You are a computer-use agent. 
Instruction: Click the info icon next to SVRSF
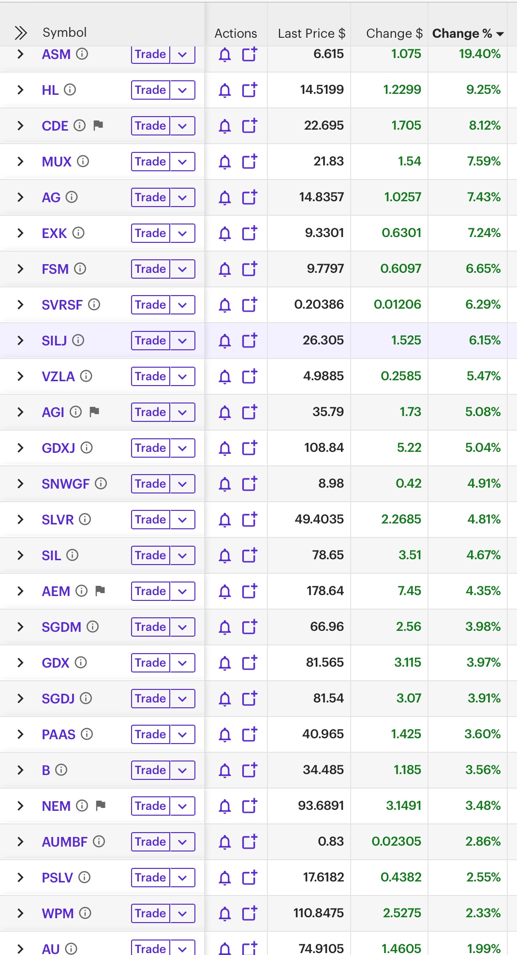[x=94, y=304]
